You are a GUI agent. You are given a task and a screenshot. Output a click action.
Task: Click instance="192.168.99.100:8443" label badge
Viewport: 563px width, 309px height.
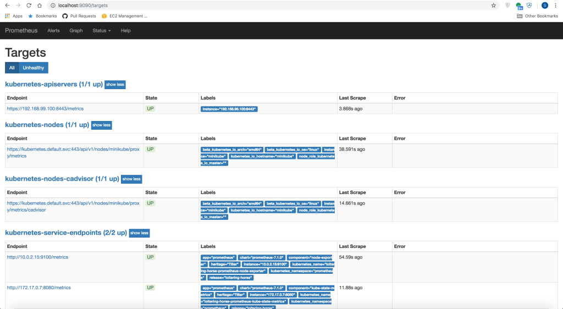229,109
